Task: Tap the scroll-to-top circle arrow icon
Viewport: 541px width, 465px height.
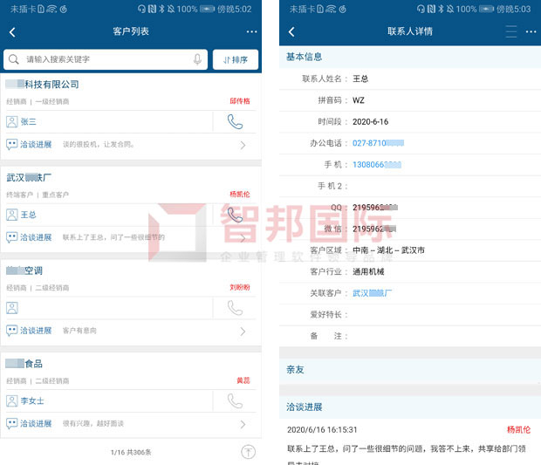Action: click(x=248, y=452)
